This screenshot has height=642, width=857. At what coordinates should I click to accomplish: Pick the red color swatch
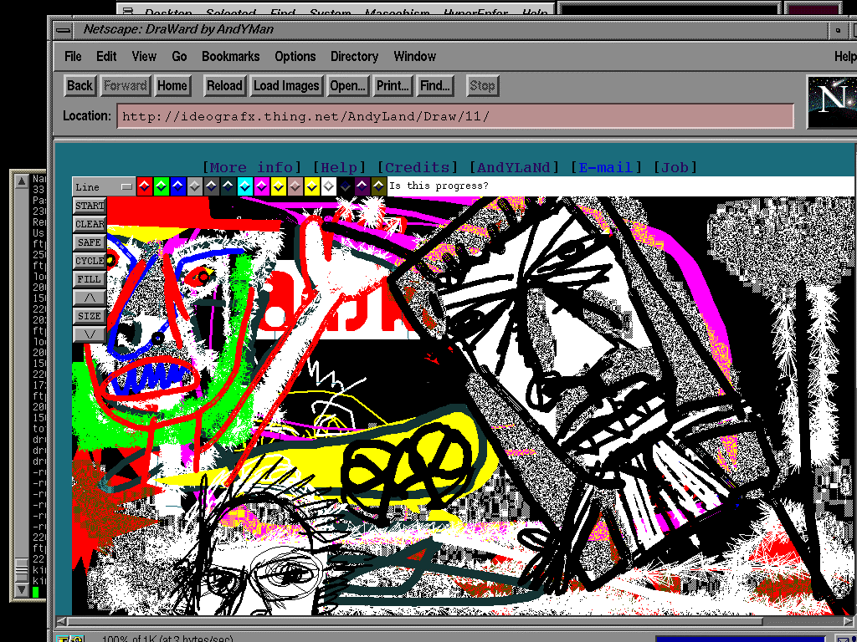(x=144, y=186)
